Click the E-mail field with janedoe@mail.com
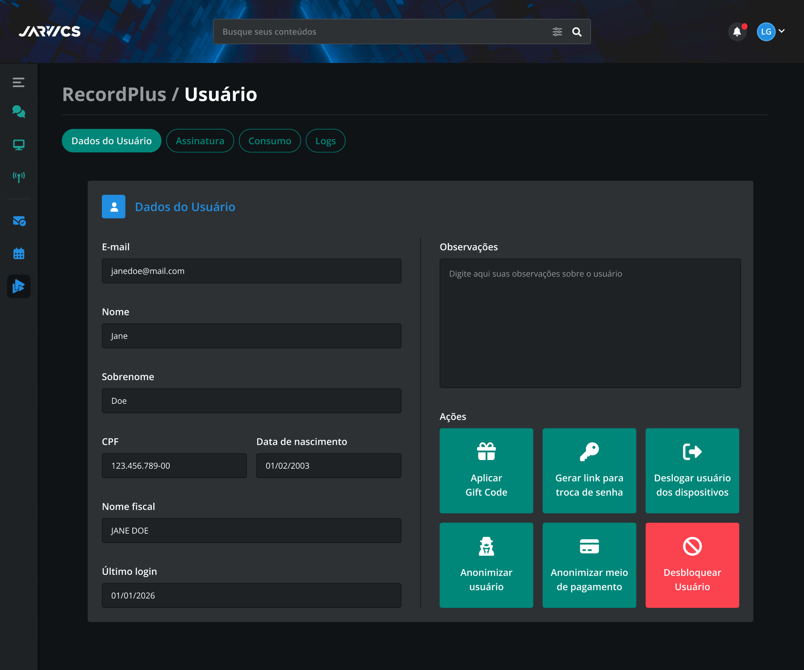This screenshot has height=670, width=804. (251, 271)
